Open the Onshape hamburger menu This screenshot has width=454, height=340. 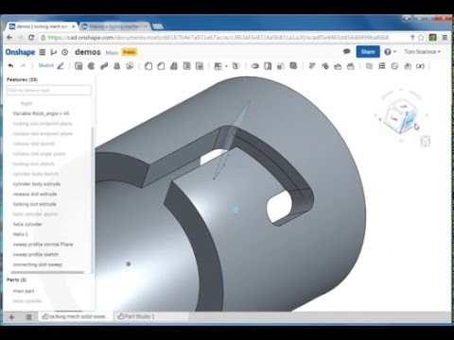tap(43, 52)
